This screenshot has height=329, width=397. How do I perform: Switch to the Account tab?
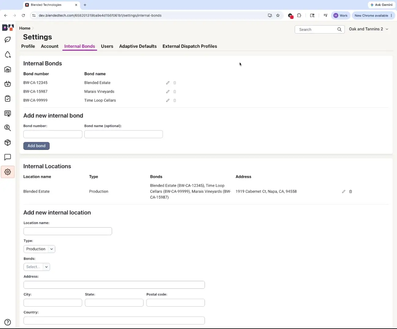[49, 46]
